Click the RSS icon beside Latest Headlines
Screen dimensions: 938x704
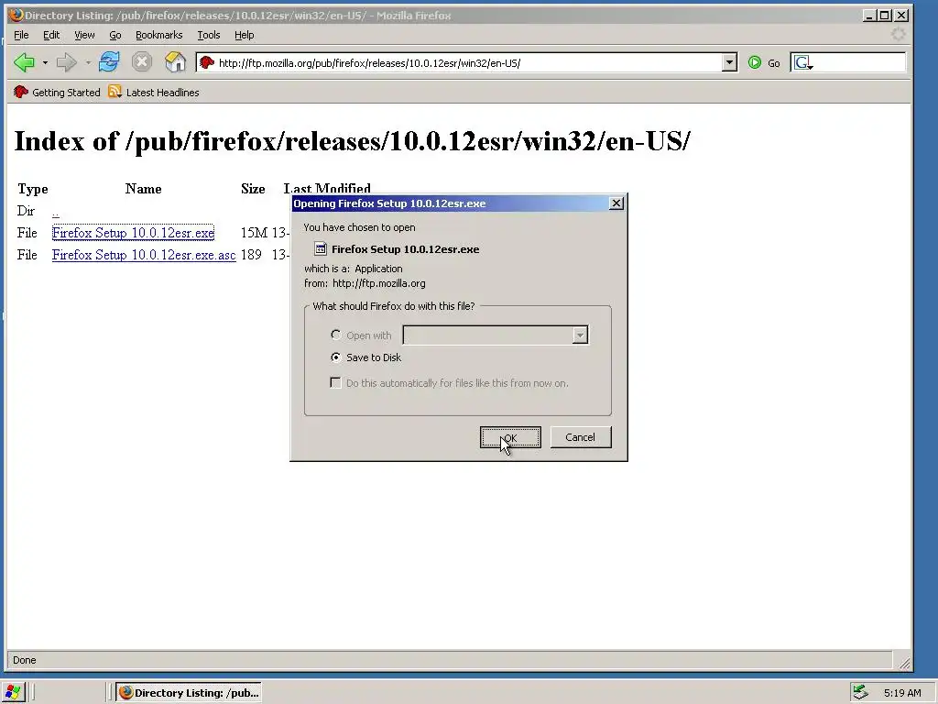tap(115, 92)
